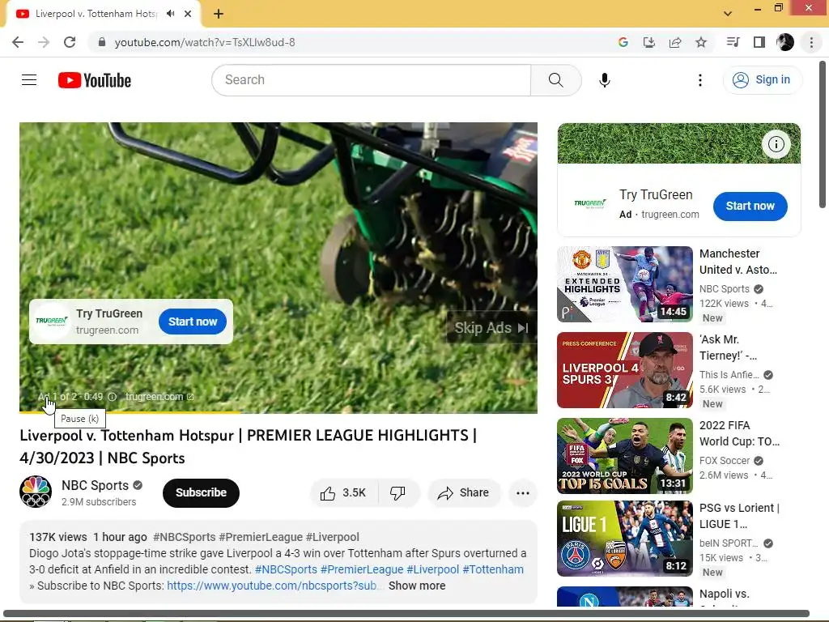This screenshot has width=829, height=622.
Task: Click the ad info circle in player
Action: click(x=112, y=397)
